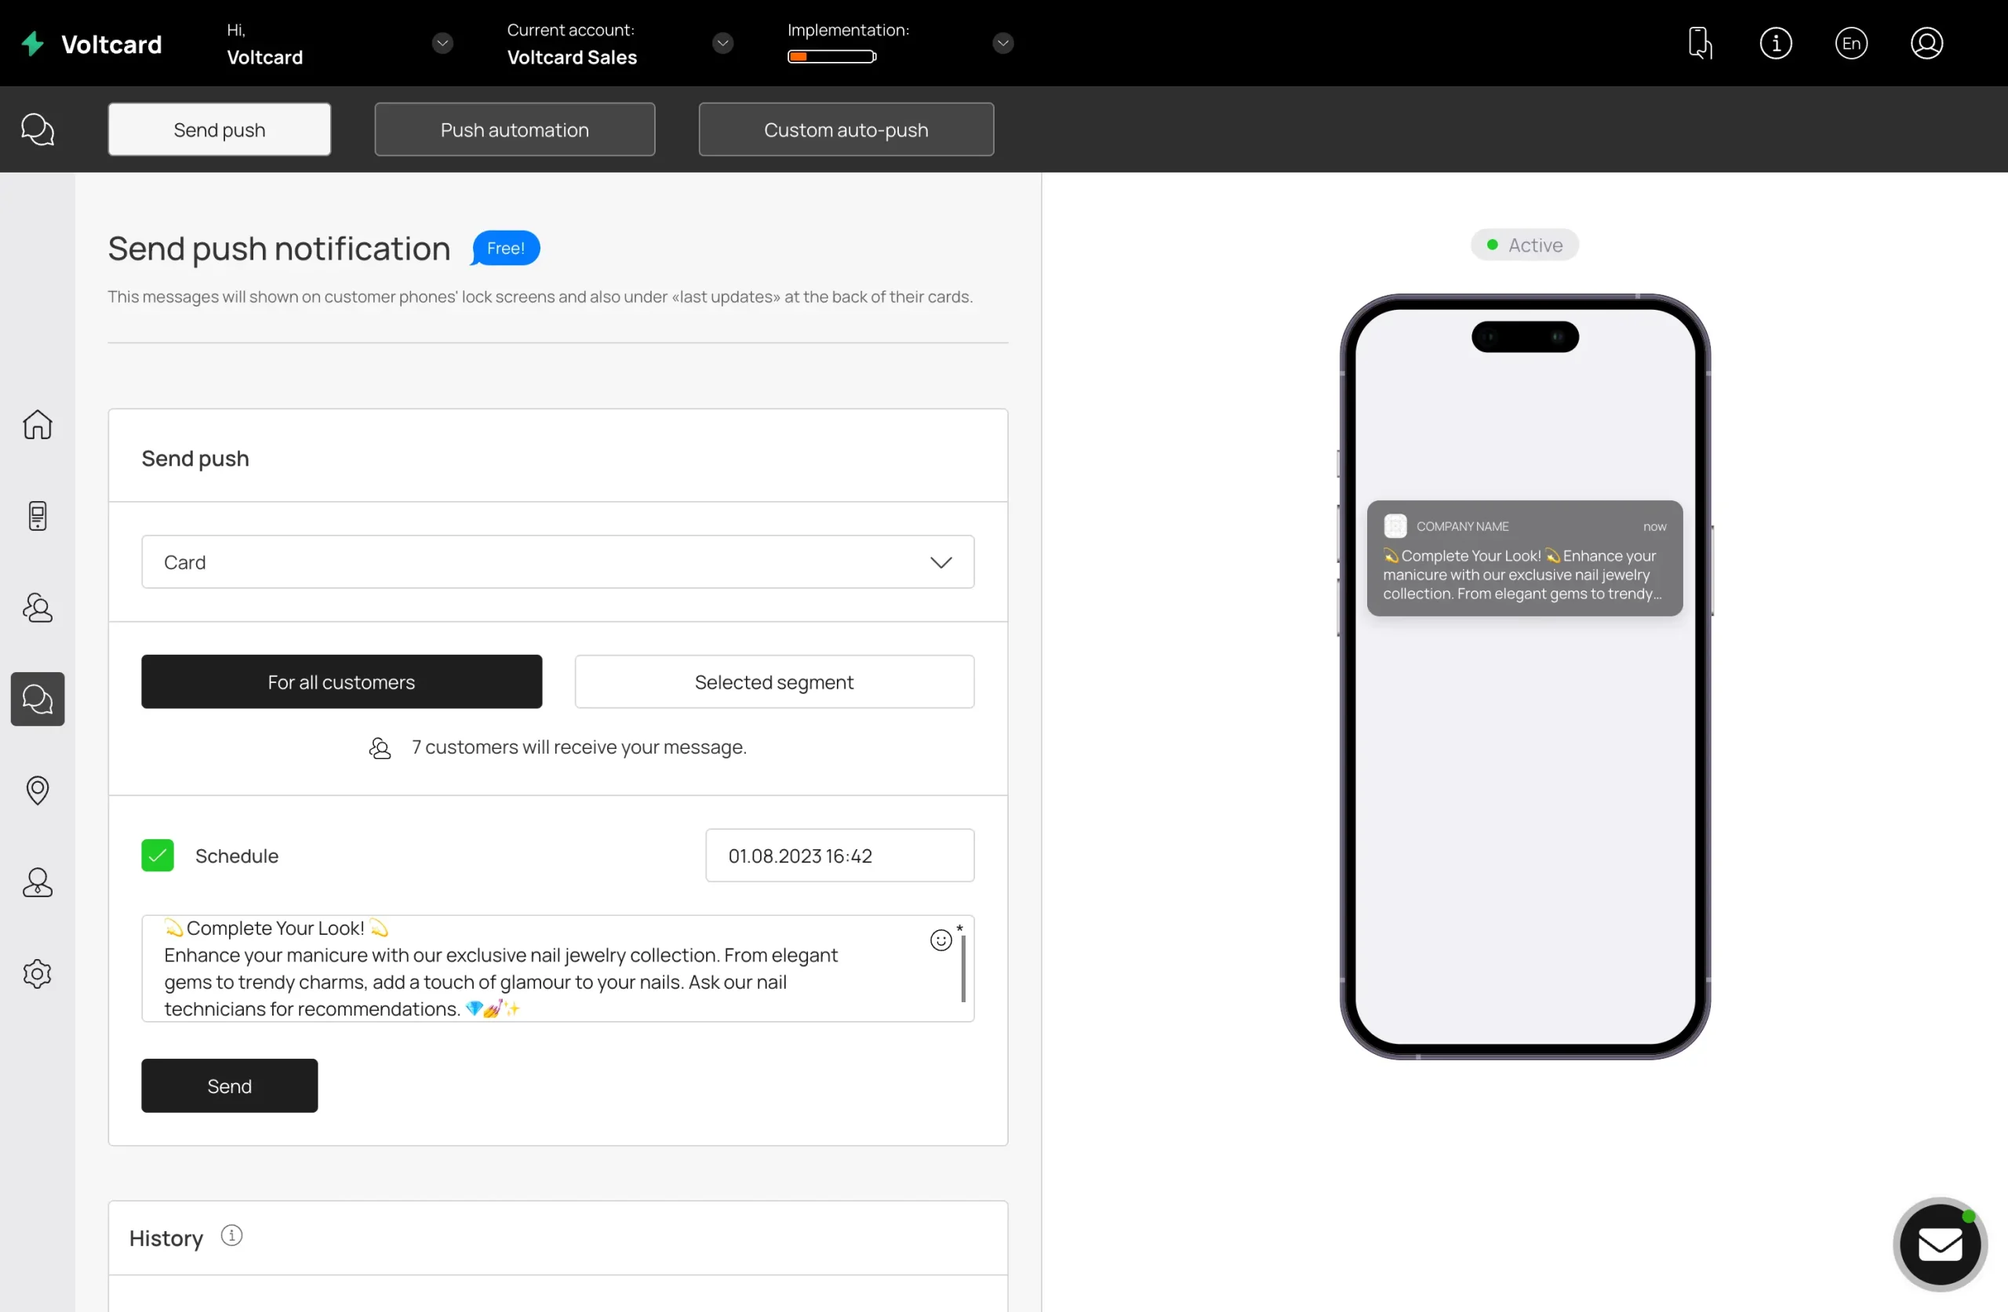Viewport: 2008px width, 1312px height.
Task: Open the locations pin sidebar icon
Action: (x=37, y=790)
